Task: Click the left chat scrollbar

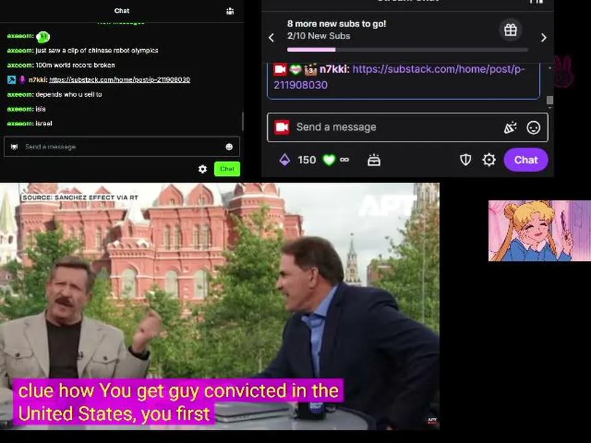Action: tap(242, 121)
